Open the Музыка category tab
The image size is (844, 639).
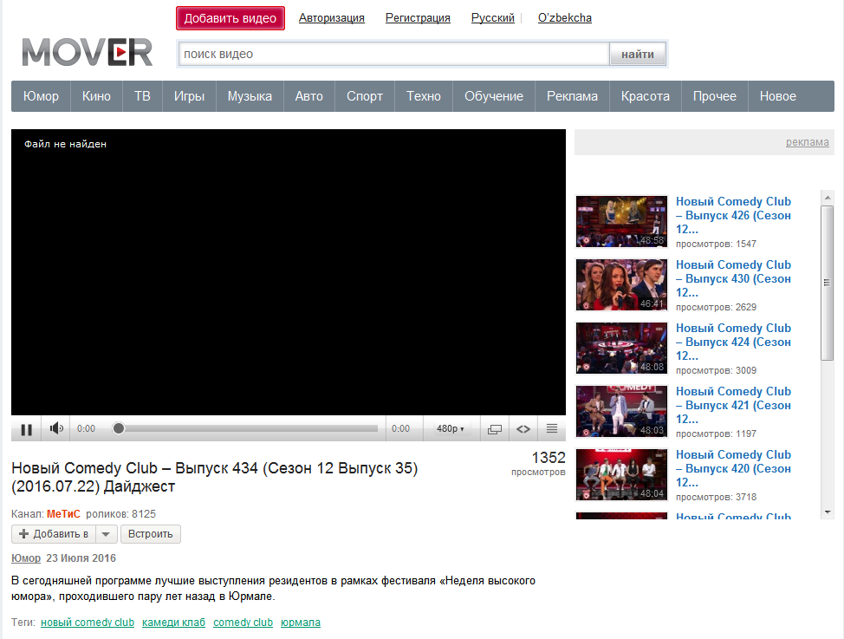click(250, 96)
